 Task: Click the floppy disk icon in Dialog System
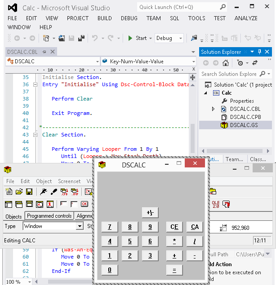tap(29, 192)
